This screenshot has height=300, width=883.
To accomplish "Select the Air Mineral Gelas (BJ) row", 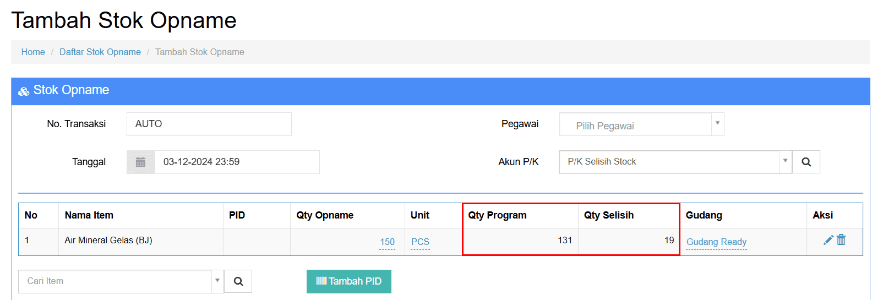I will pos(108,241).
